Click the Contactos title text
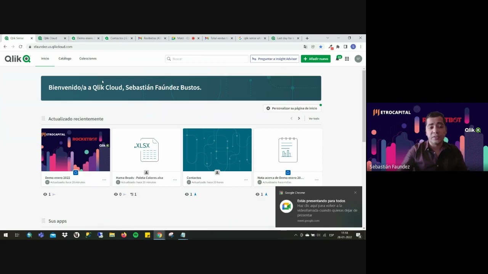Screen dimensions: 488x274 194,178
